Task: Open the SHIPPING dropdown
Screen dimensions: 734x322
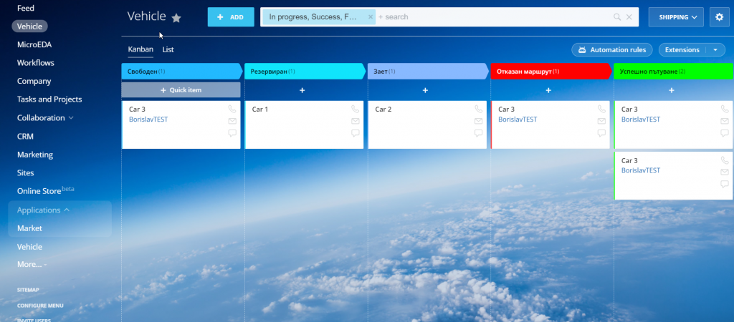Action: pos(675,17)
